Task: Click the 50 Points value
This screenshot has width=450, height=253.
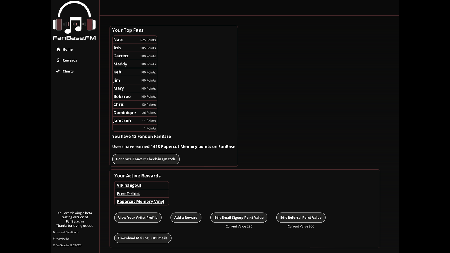Action: pos(149,105)
